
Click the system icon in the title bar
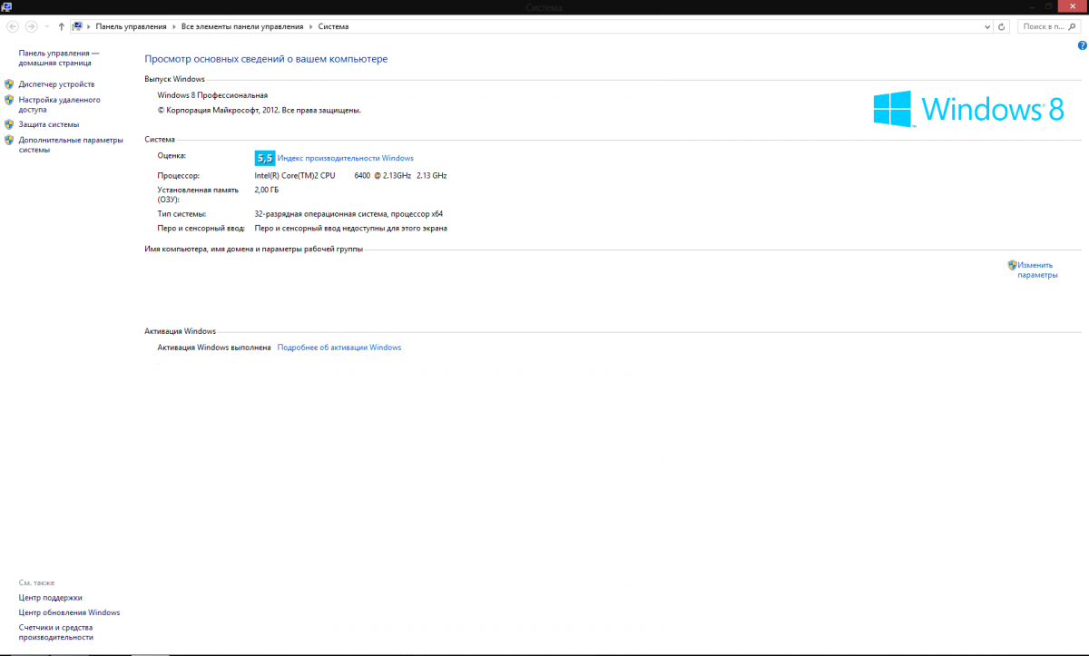(5, 6)
